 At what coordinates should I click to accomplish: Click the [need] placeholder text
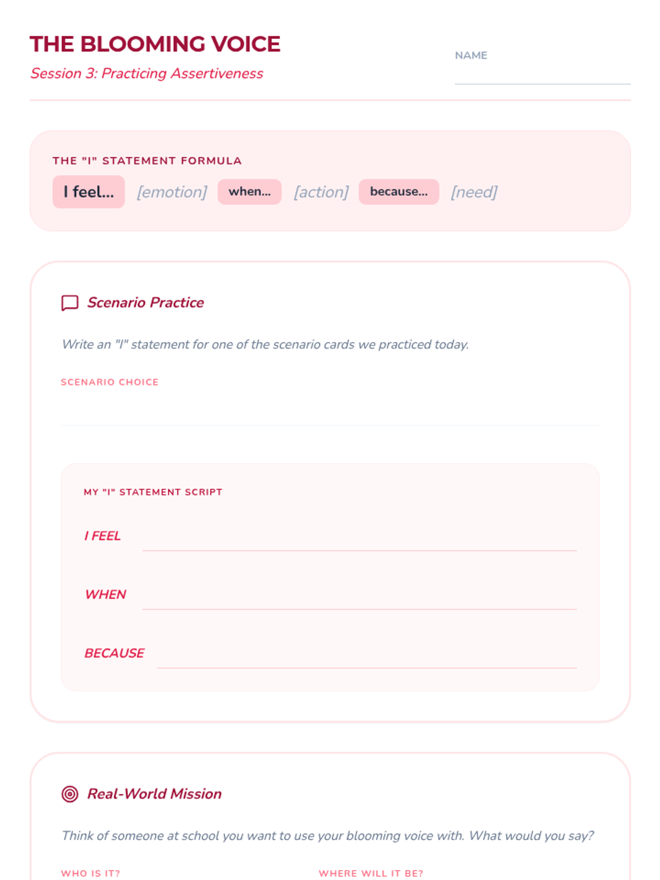474,192
